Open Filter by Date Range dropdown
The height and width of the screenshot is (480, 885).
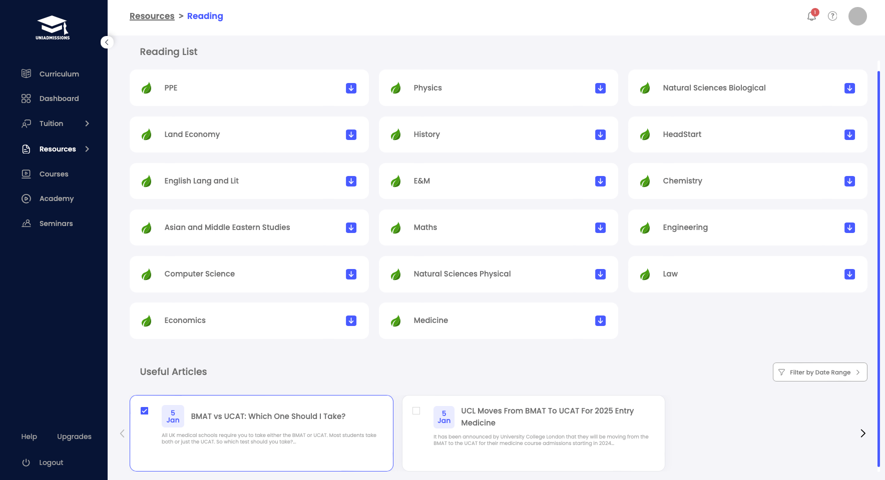click(x=819, y=372)
